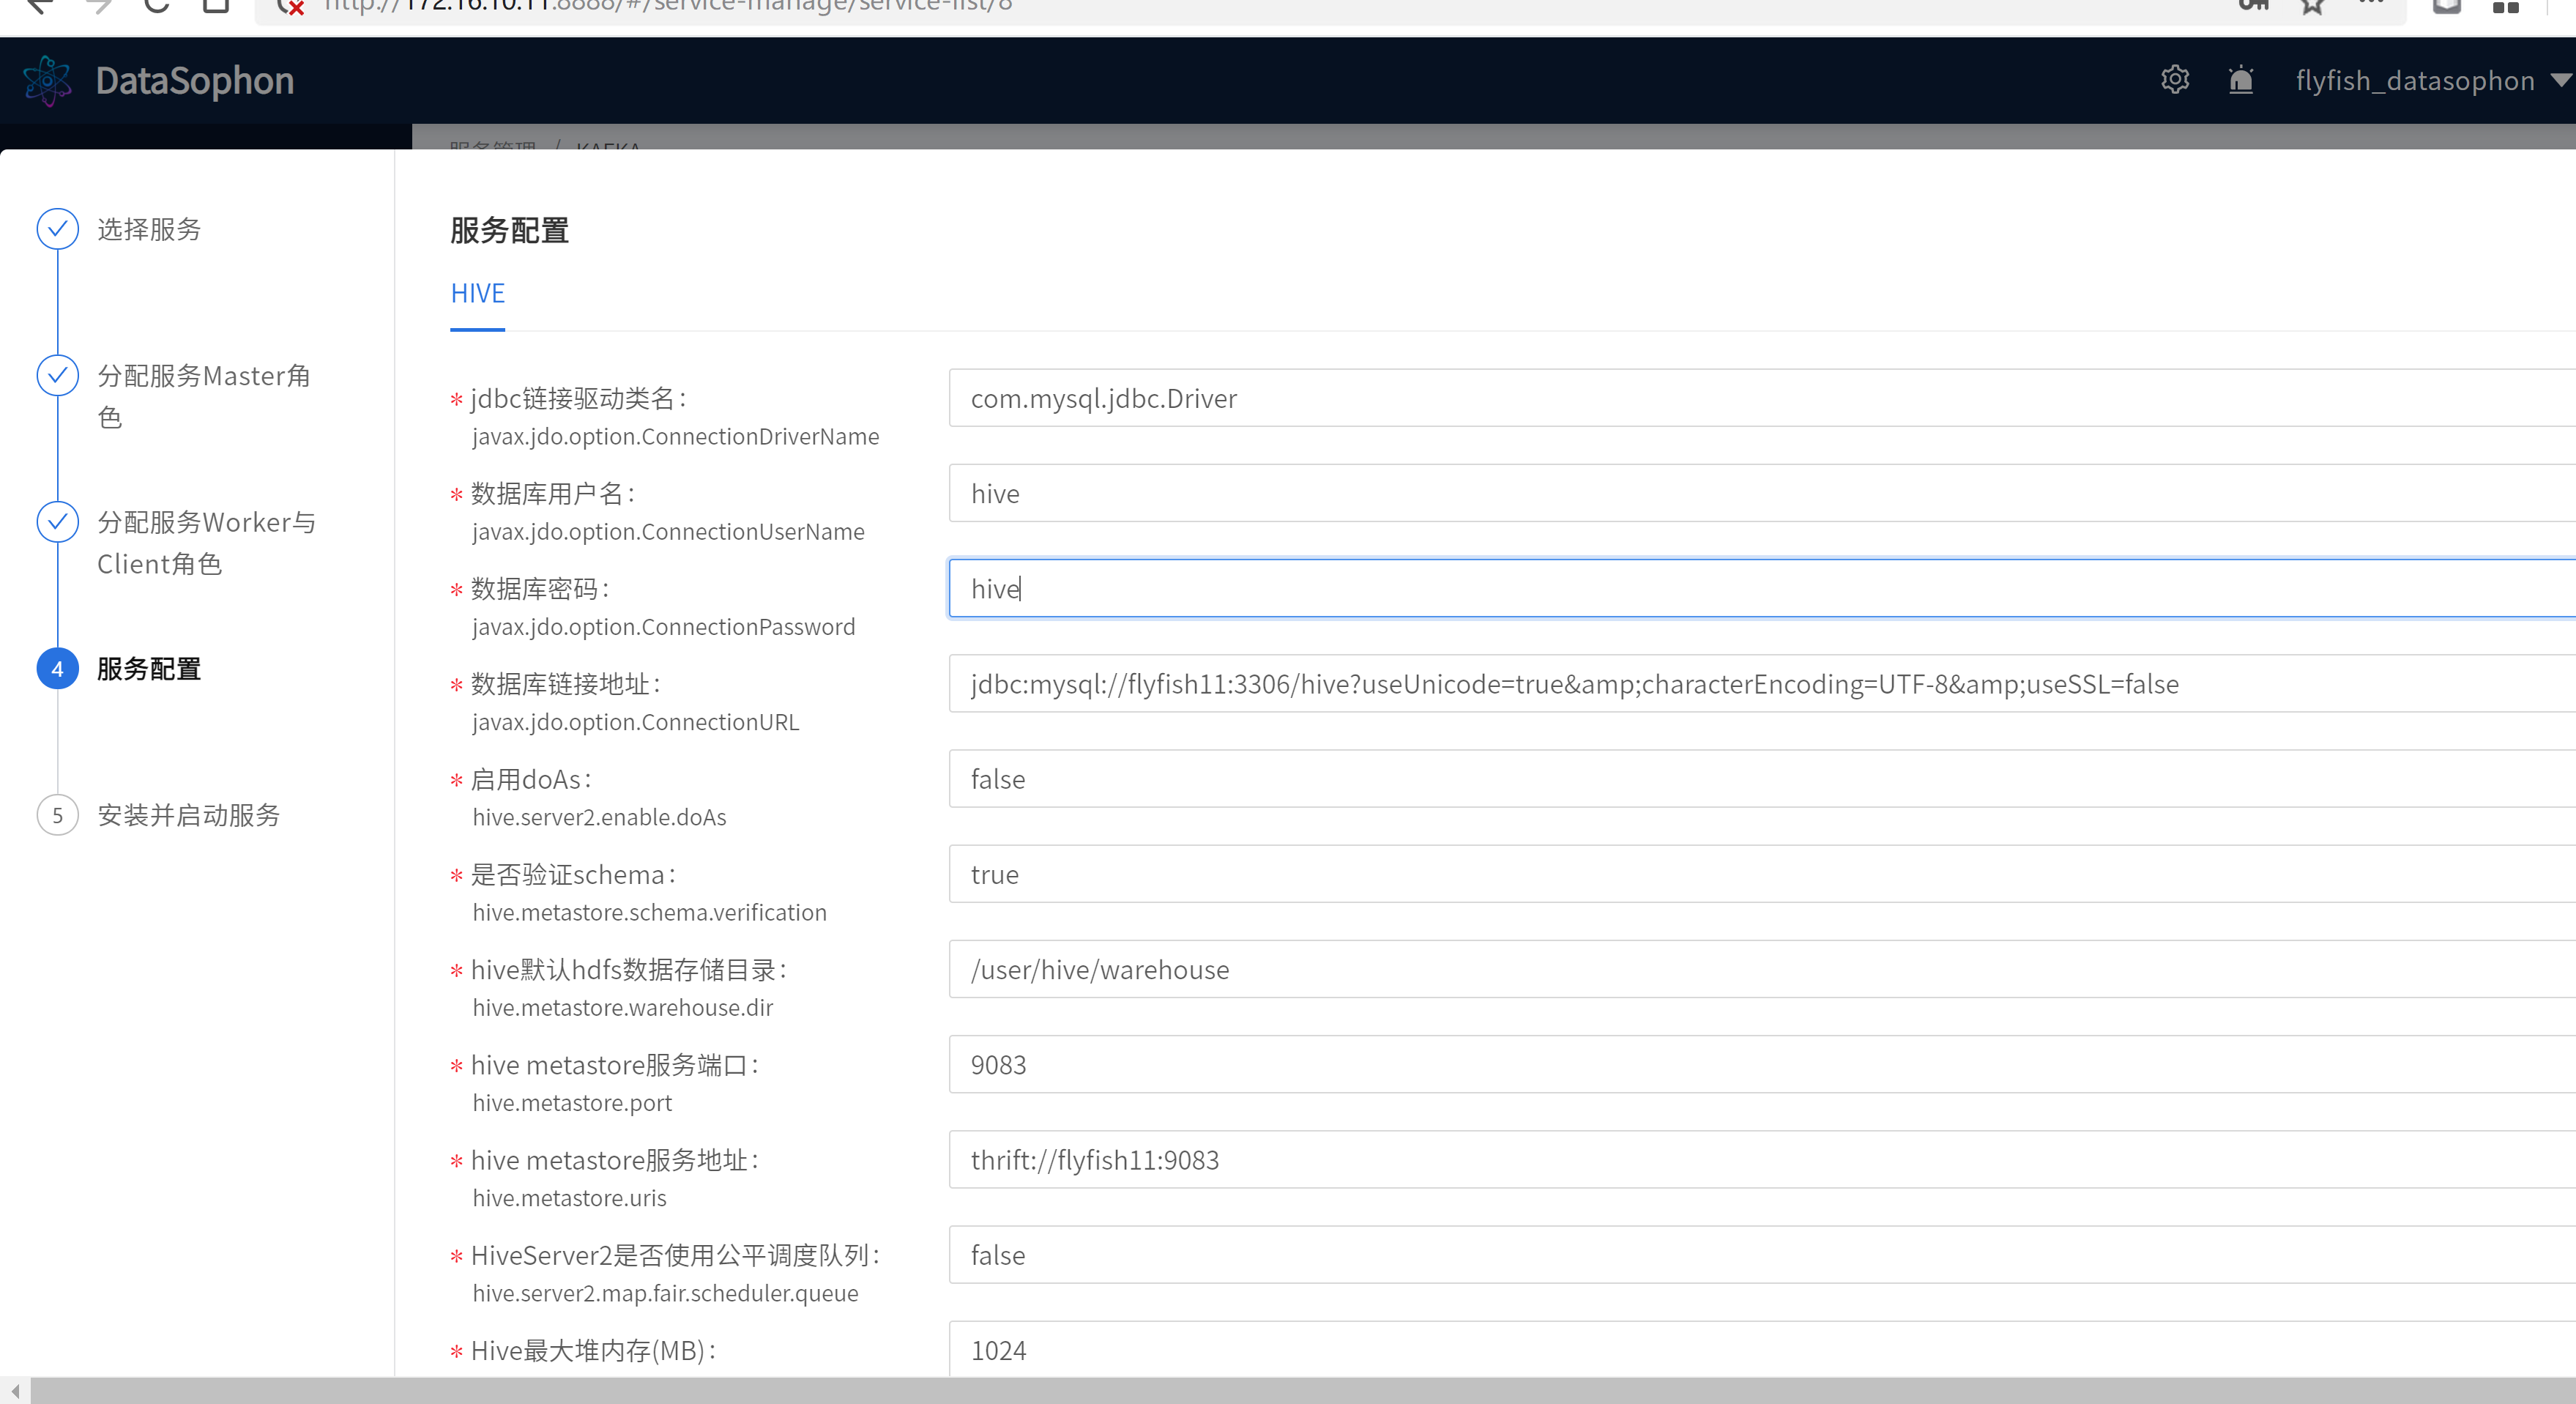The height and width of the screenshot is (1404, 2576).
Task: Click the javax.jdo.option.ConnectionURL label
Action: point(636,722)
